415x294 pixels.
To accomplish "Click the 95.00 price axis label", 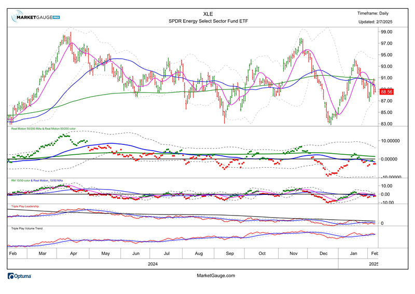I will click(x=386, y=55).
